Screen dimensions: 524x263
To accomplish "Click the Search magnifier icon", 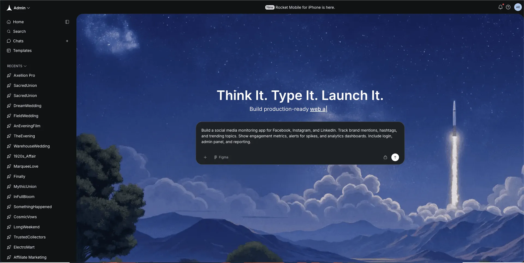I will pos(9,31).
